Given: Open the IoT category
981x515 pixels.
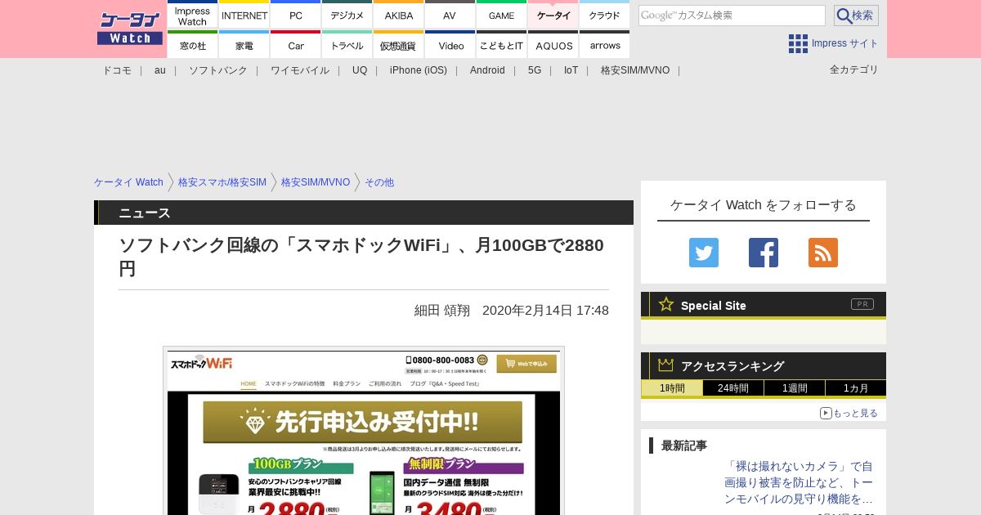Looking at the screenshot, I should click(571, 70).
